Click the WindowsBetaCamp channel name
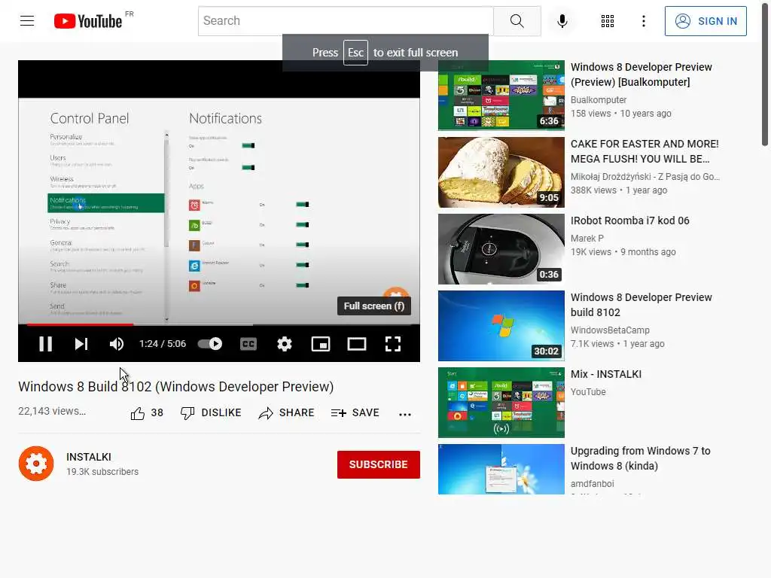Screen dimensions: 771x578 coord(610,330)
